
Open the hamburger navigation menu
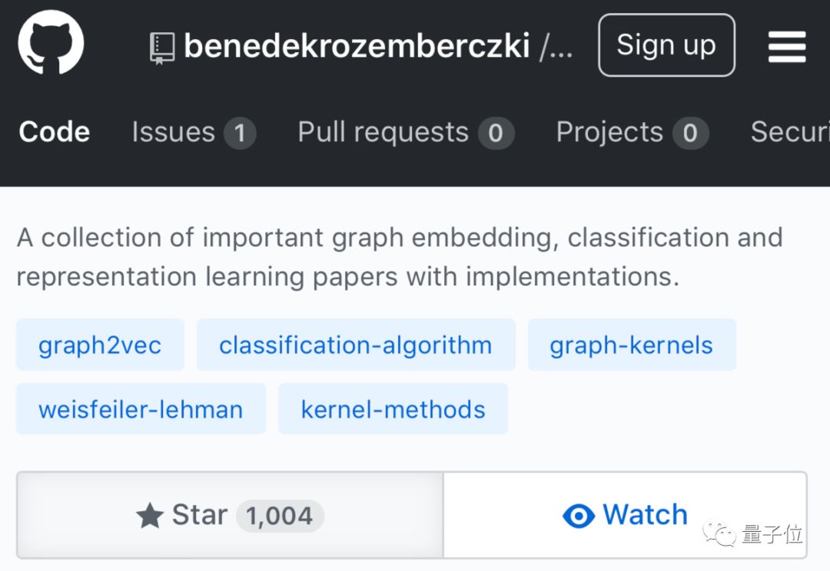tap(786, 47)
